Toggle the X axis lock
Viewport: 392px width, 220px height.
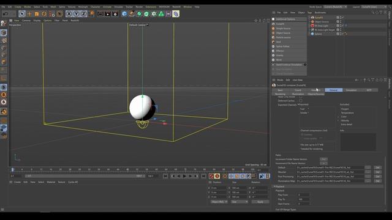(69, 14)
